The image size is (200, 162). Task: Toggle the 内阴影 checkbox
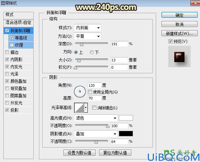[x=7, y=59]
